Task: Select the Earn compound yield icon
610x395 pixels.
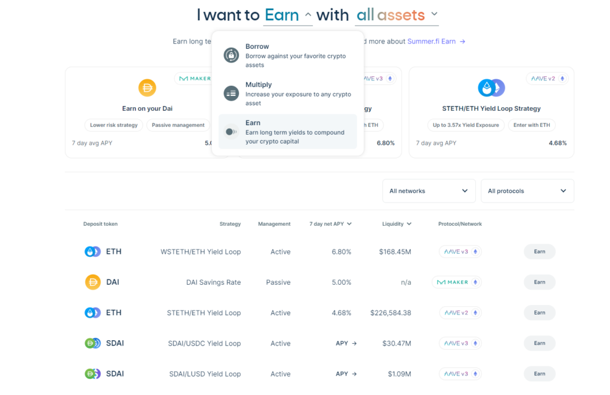Action: pos(231,132)
